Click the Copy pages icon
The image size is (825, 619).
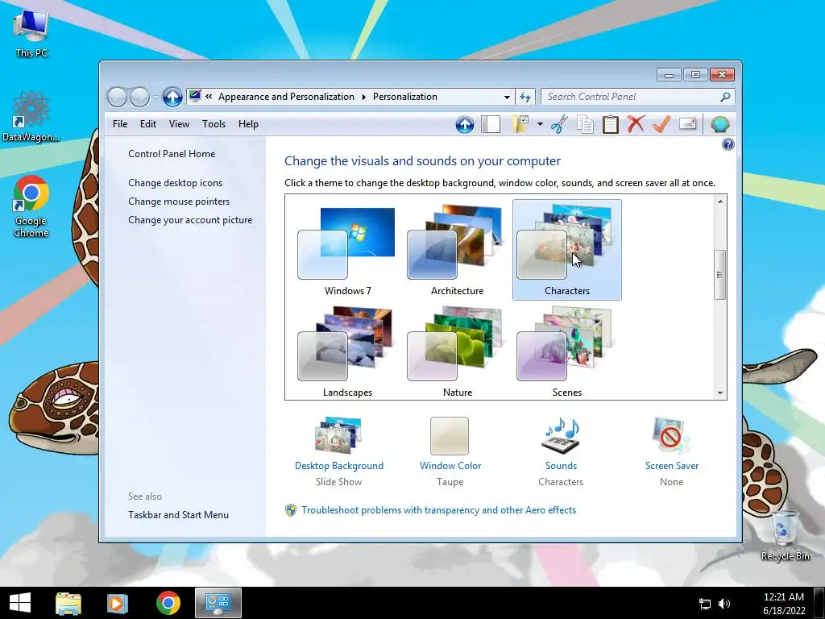click(585, 125)
